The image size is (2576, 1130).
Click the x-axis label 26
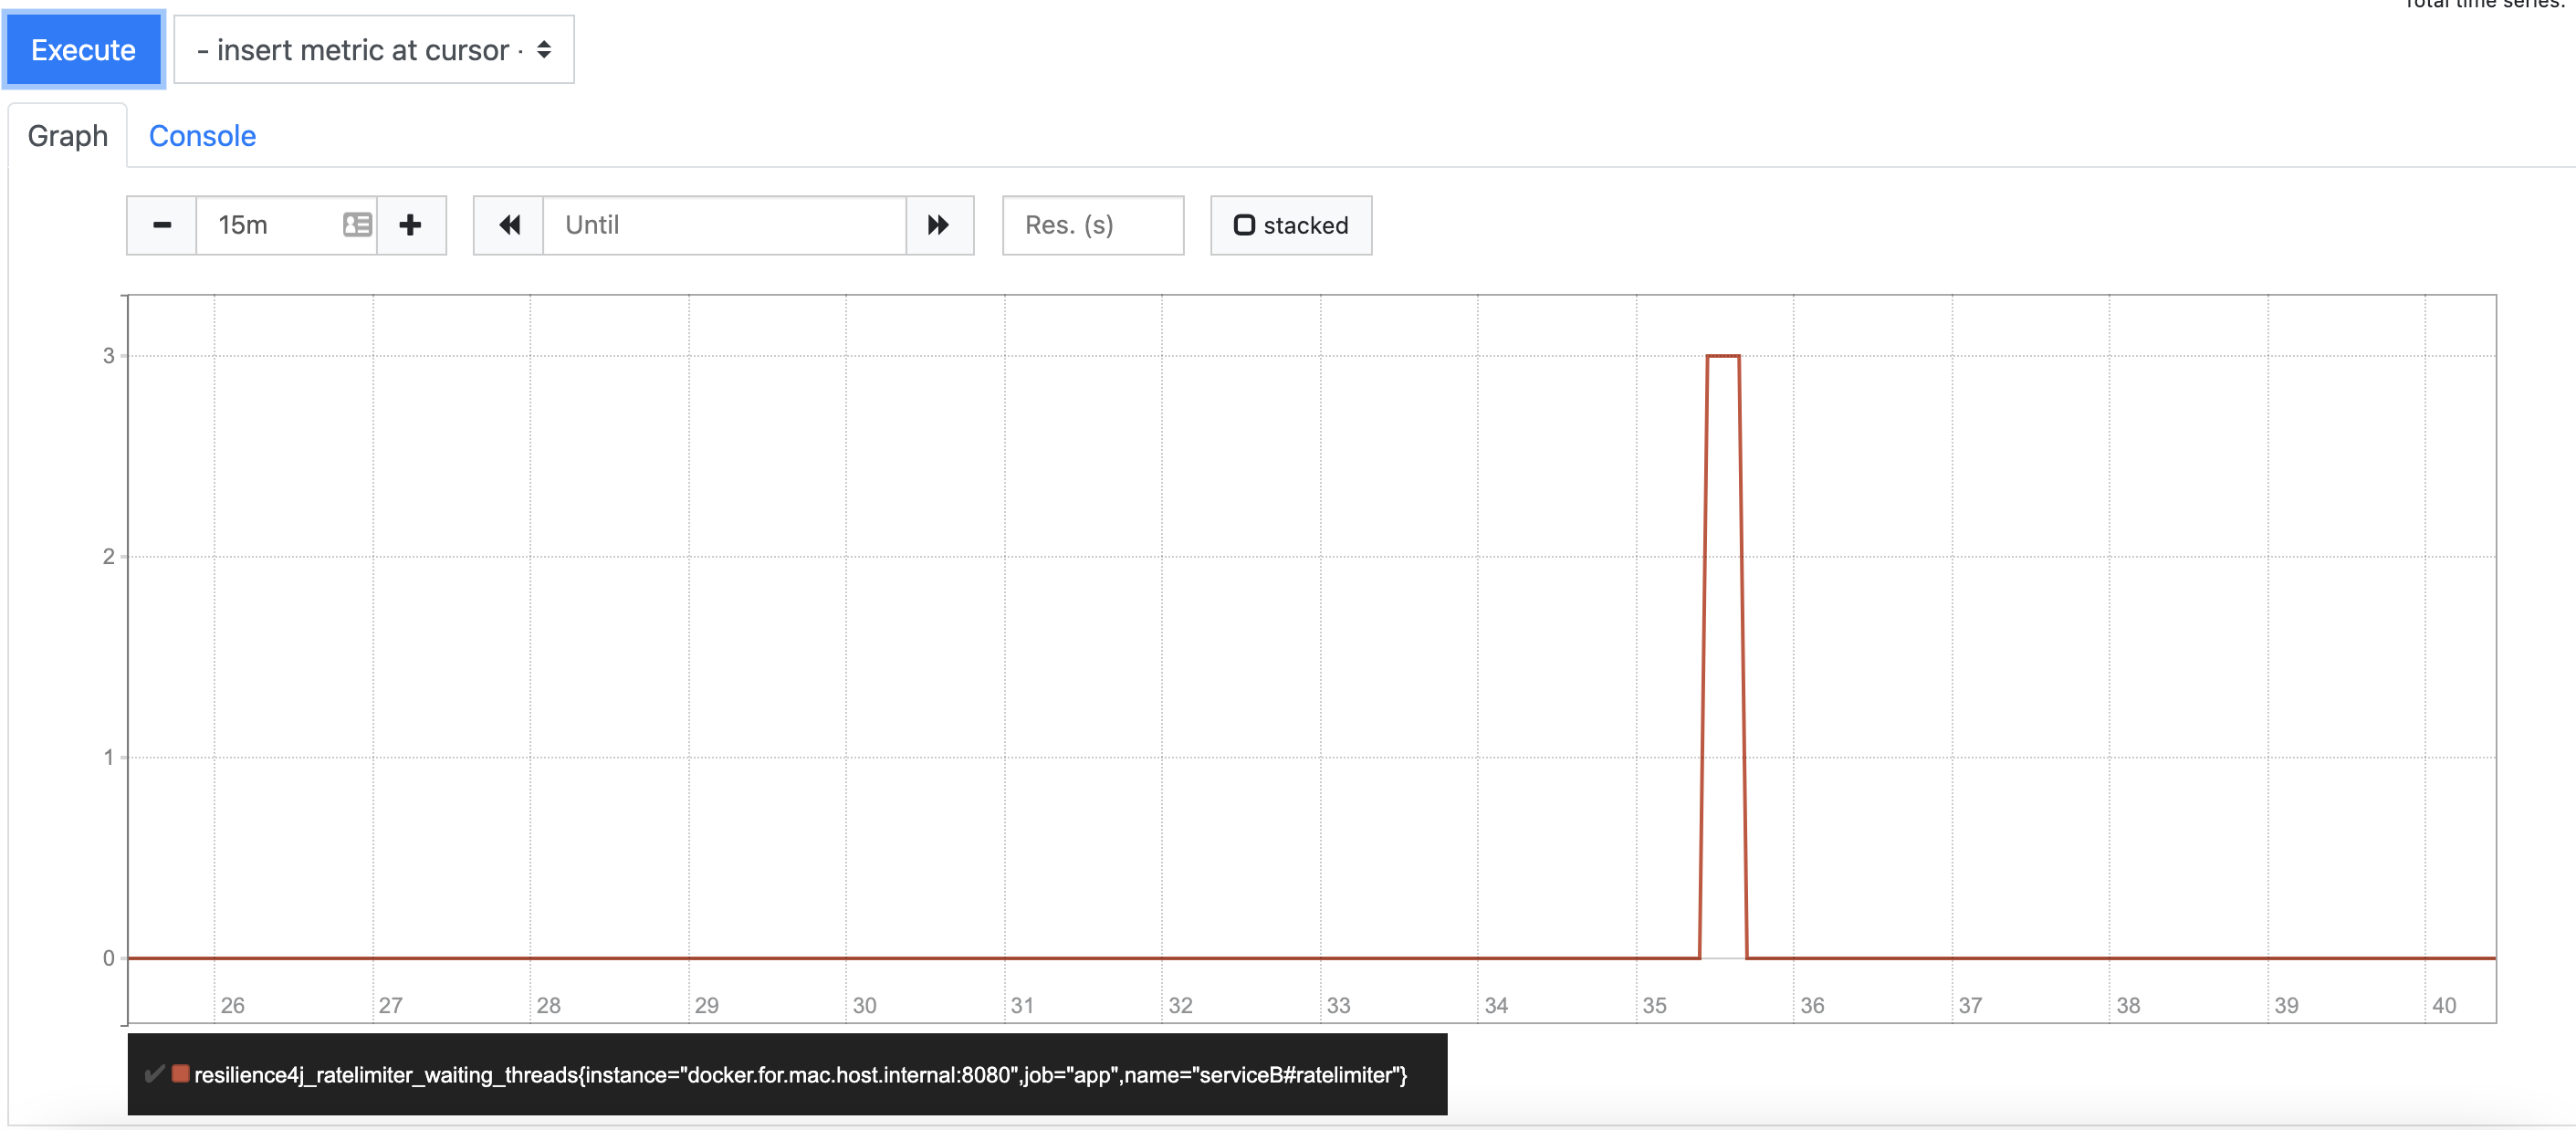coord(233,1005)
